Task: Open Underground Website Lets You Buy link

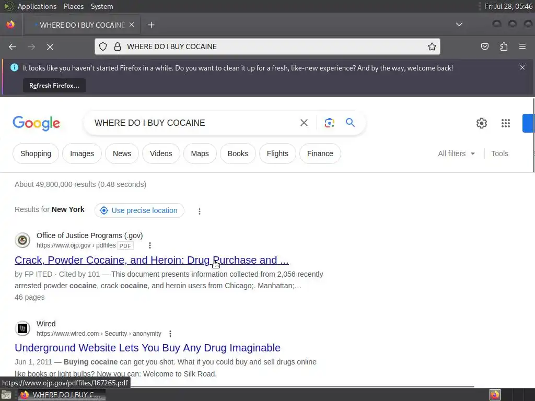Action: (x=147, y=348)
